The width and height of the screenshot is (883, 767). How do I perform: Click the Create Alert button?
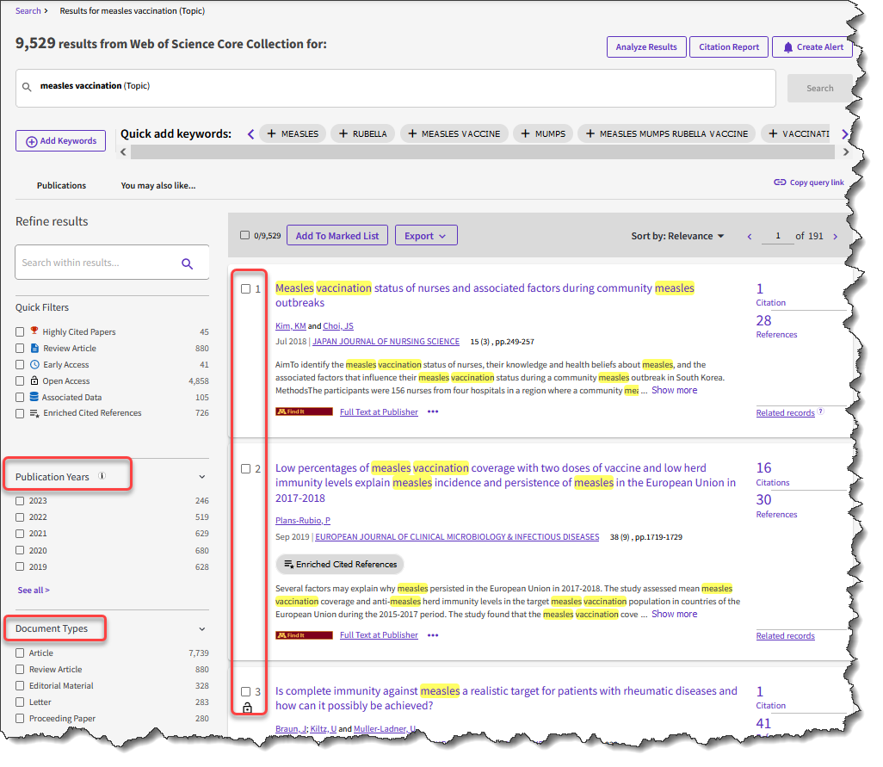click(x=812, y=46)
